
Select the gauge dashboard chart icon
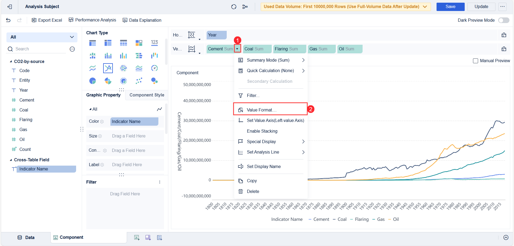pyautogui.click(x=154, y=68)
